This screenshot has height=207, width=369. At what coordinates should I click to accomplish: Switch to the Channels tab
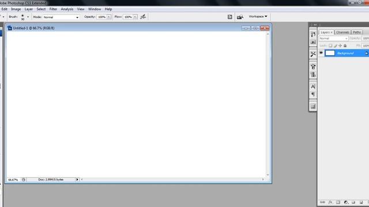[342, 32]
